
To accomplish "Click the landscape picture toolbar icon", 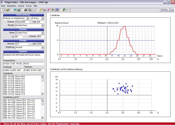I will [14, 10].
